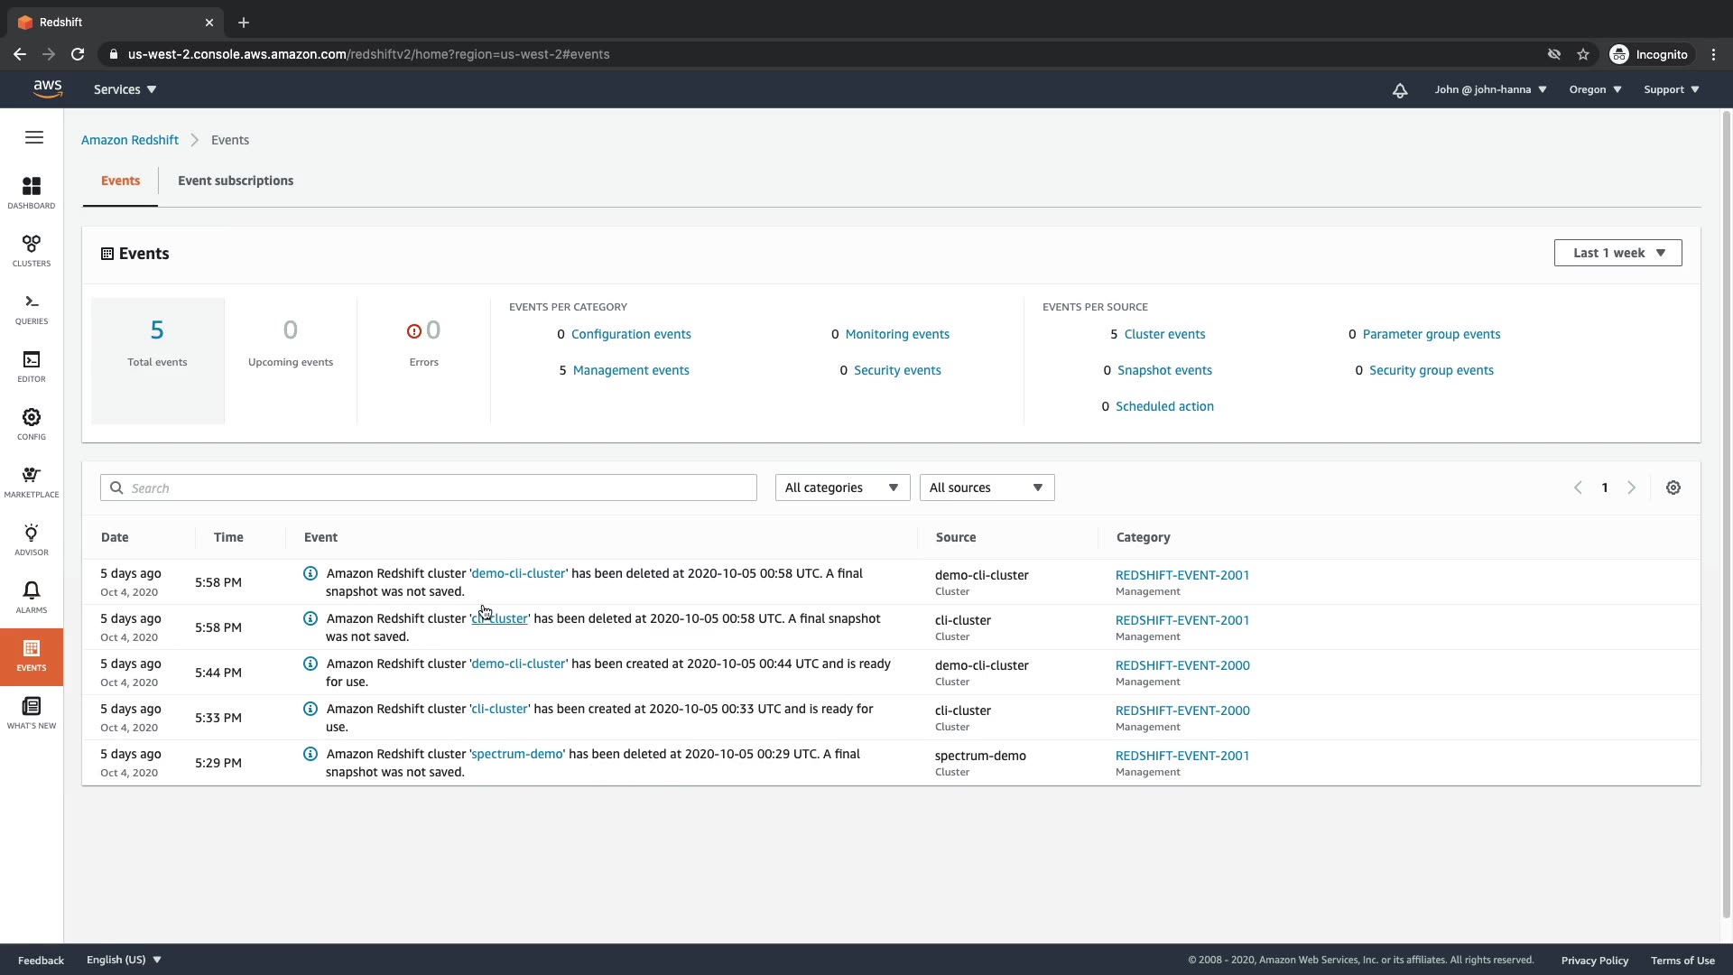Open the query Editor sidebar icon
The width and height of the screenshot is (1733, 975).
[32, 366]
